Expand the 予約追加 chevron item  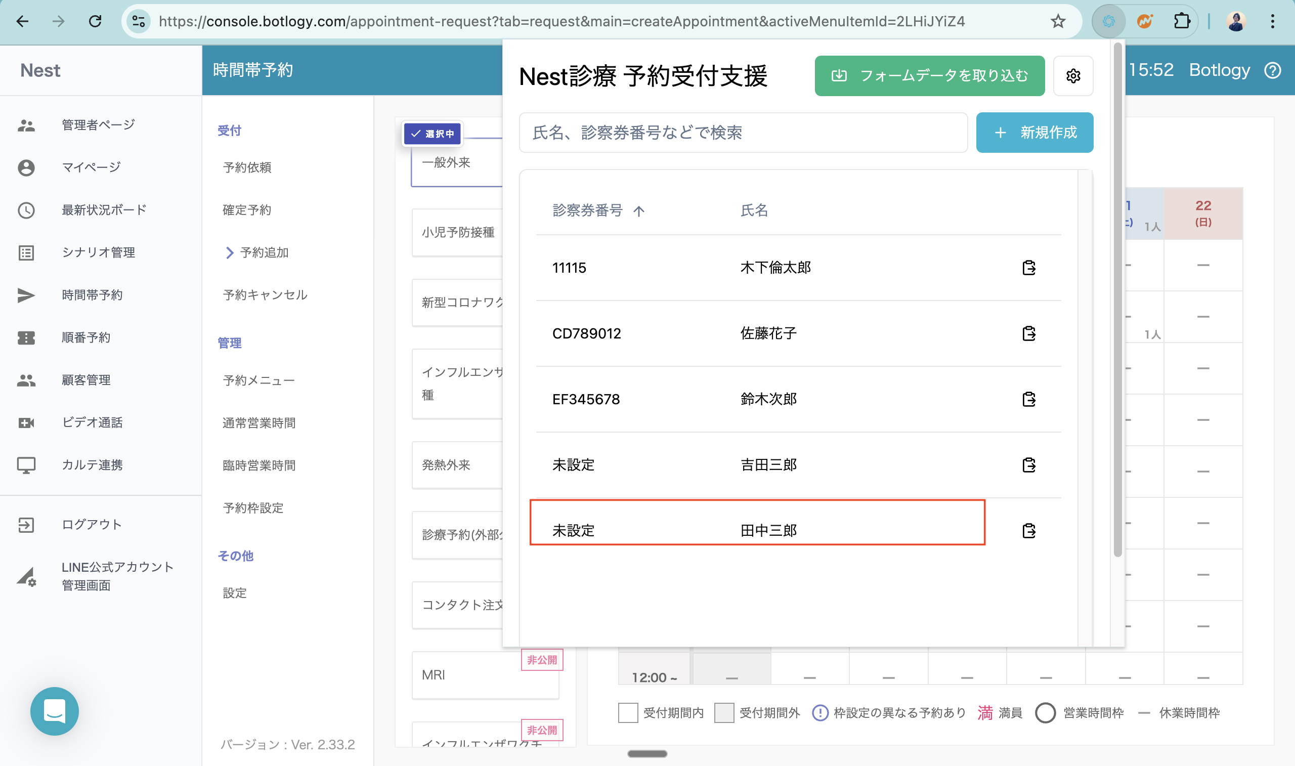[x=230, y=252]
